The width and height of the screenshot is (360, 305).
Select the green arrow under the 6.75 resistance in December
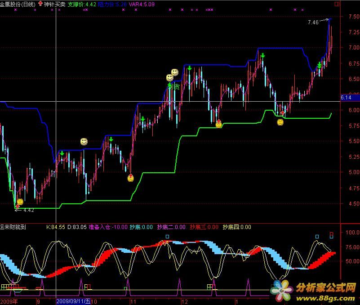point(189,68)
